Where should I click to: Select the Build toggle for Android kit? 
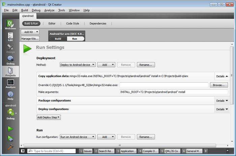coord(58,39)
